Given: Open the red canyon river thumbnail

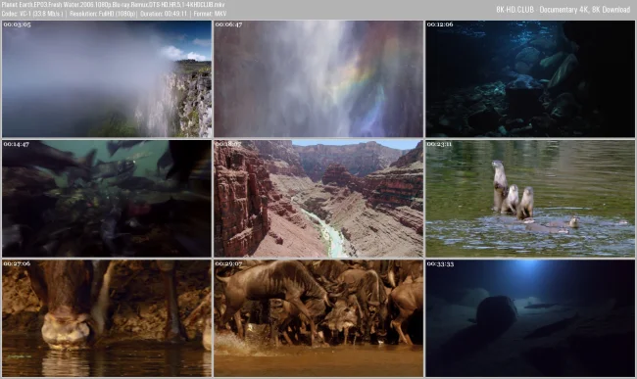Looking at the screenshot, I should [318, 199].
